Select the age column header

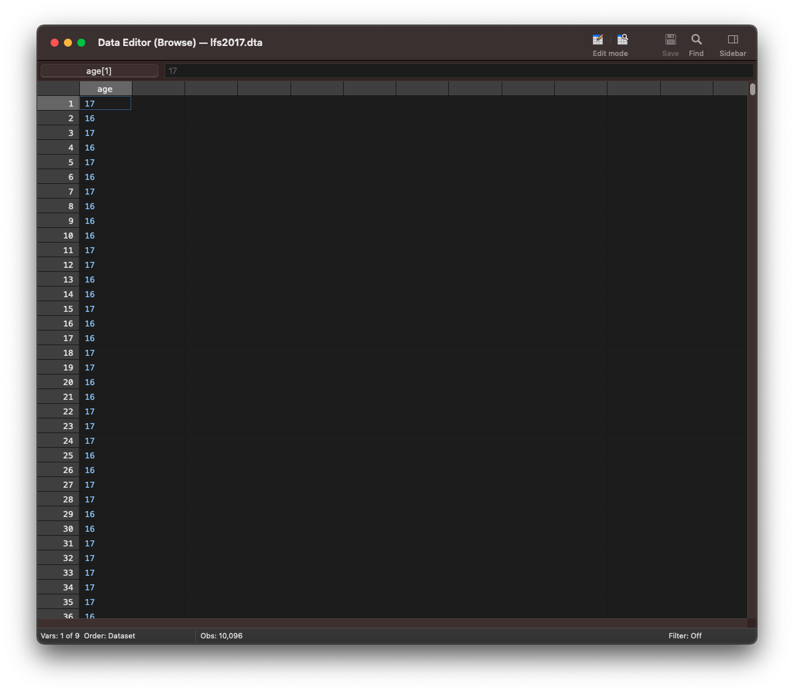105,89
